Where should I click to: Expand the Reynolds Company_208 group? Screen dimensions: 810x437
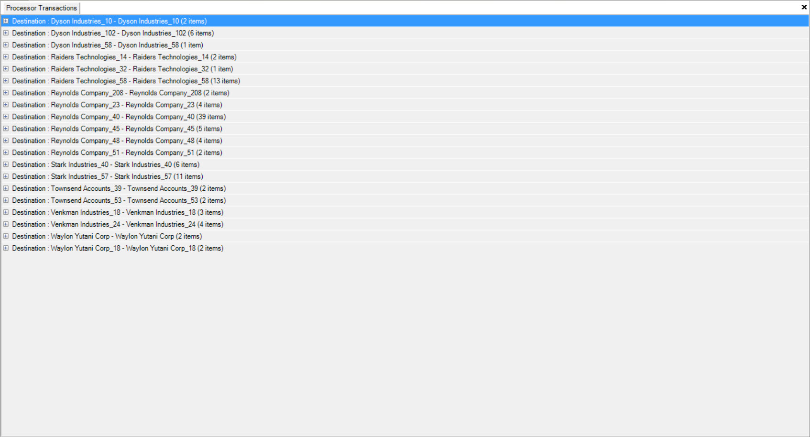click(6, 93)
